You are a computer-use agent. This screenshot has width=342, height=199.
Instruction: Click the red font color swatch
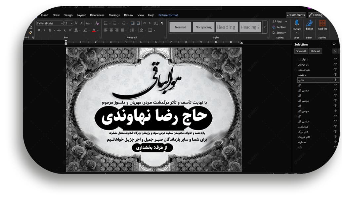(x=94, y=30)
